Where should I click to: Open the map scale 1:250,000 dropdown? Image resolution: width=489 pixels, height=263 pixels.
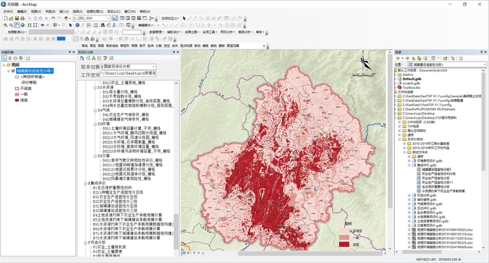click(108, 18)
